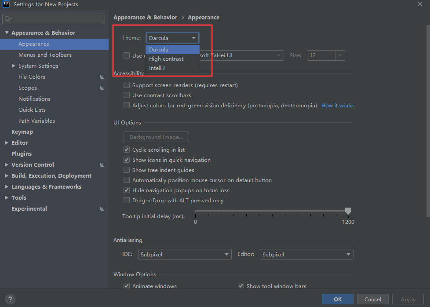
Task: Click project-level icon next to Scopes
Action: point(102,88)
